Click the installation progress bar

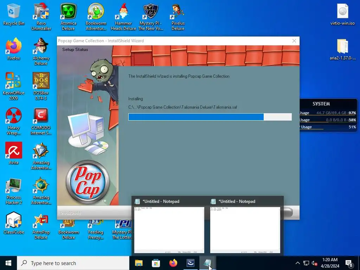[210, 117]
